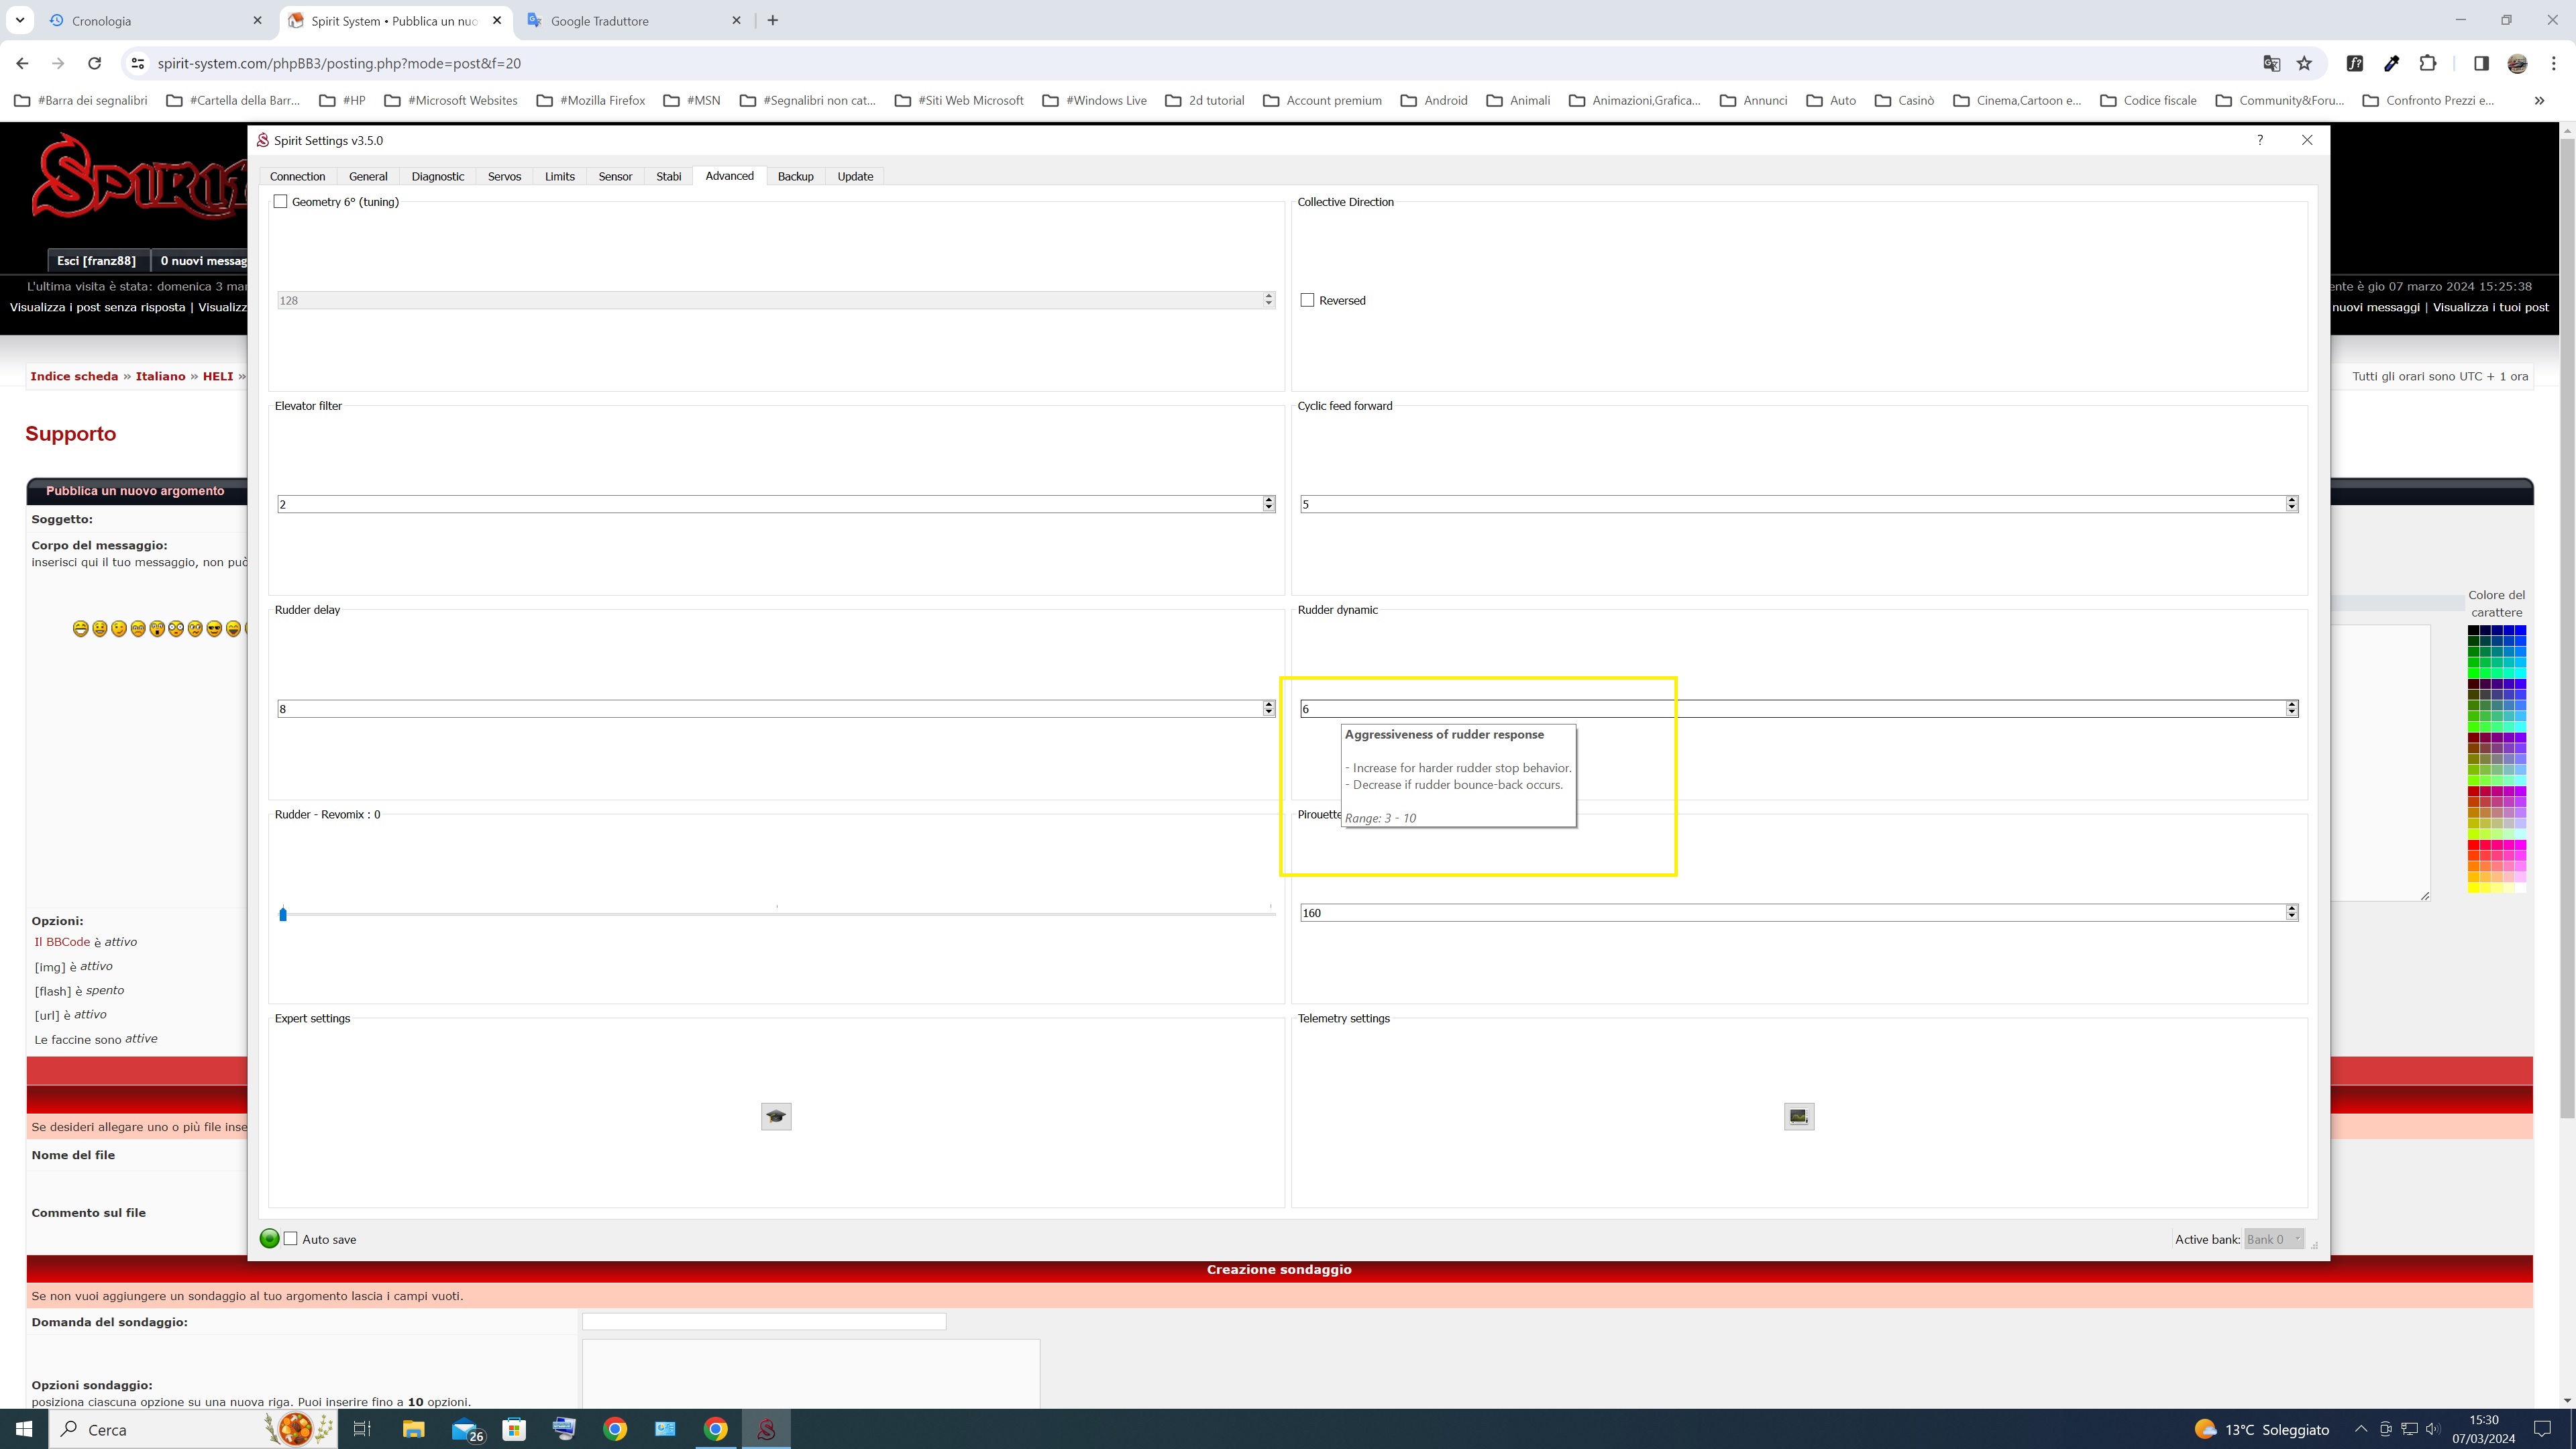
Task: Click the green connection status indicator
Action: [269, 1239]
